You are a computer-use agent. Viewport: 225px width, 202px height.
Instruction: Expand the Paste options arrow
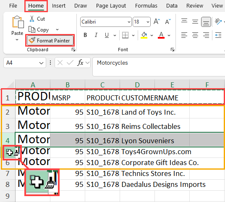click(17, 39)
